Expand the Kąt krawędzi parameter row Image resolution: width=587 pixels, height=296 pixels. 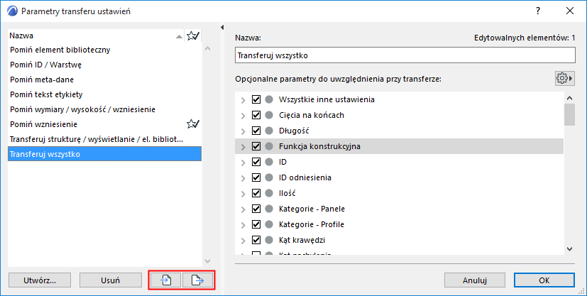(243, 240)
